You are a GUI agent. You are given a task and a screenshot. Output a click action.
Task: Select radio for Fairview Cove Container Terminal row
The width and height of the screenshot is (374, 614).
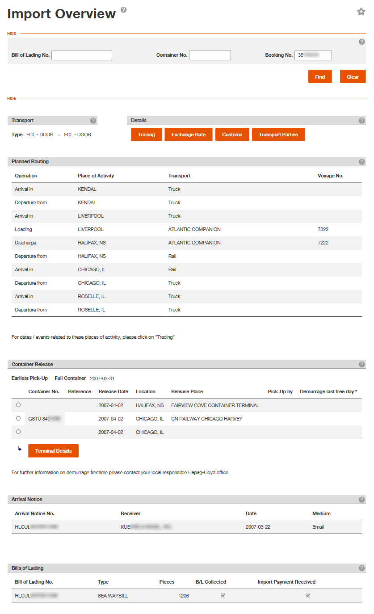click(18, 405)
